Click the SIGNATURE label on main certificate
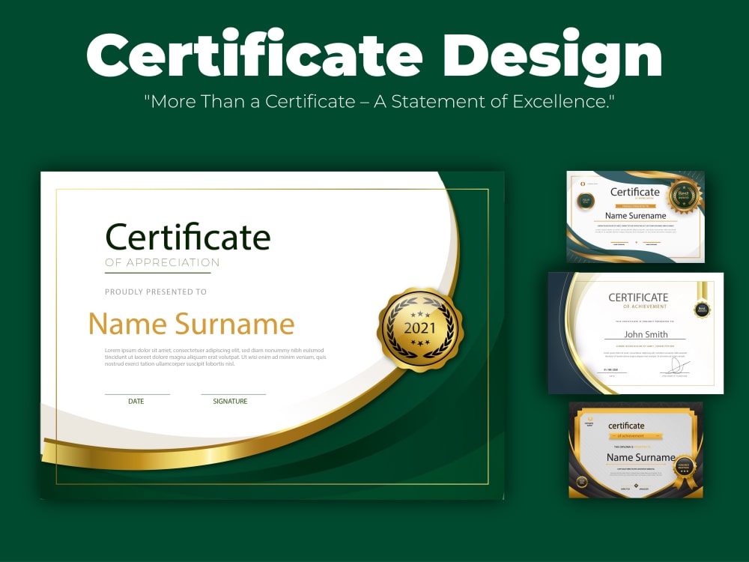 click(x=230, y=402)
